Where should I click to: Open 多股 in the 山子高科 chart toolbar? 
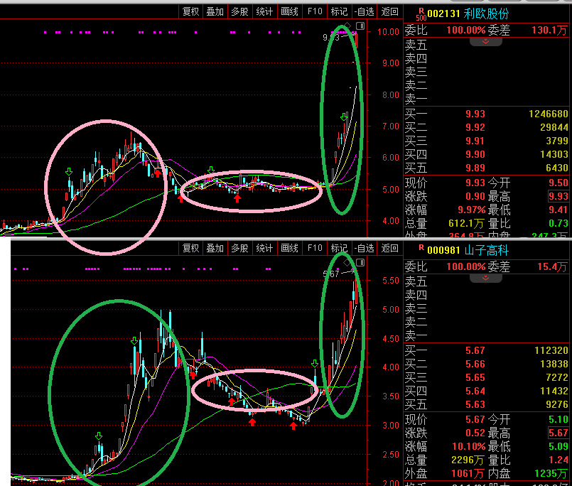(x=239, y=248)
